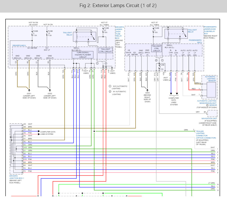227x204 pixels.
Task: Click the "SMALL RLY AS CL-" label
Action: [169, 46]
